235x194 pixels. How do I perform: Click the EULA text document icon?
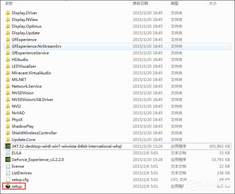[x=8, y=153]
